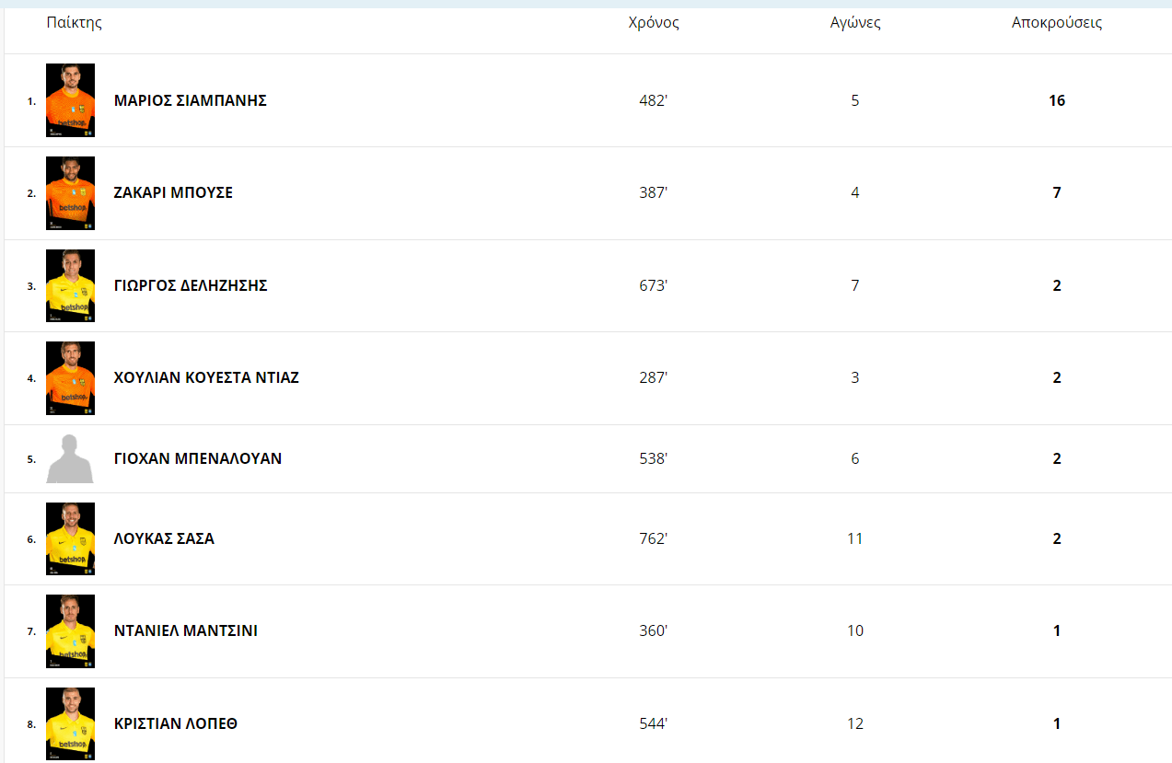Open ΧΟΥΛΙΑΝ ΚΟΥΕΣΤΑ ΝΤΙΑΖ profile link
Viewport: 1172px width, 763px height.
point(206,377)
